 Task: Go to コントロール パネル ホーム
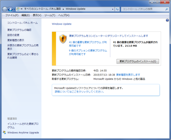point(23,23)
